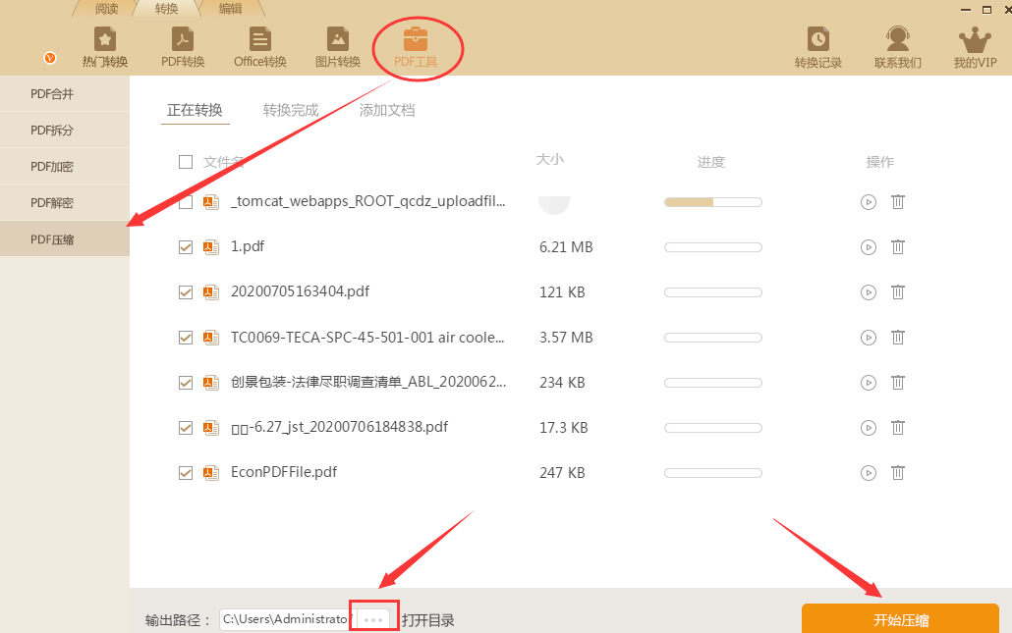Open PDF压缩 in the sidebar

pyautogui.click(x=65, y=239)
